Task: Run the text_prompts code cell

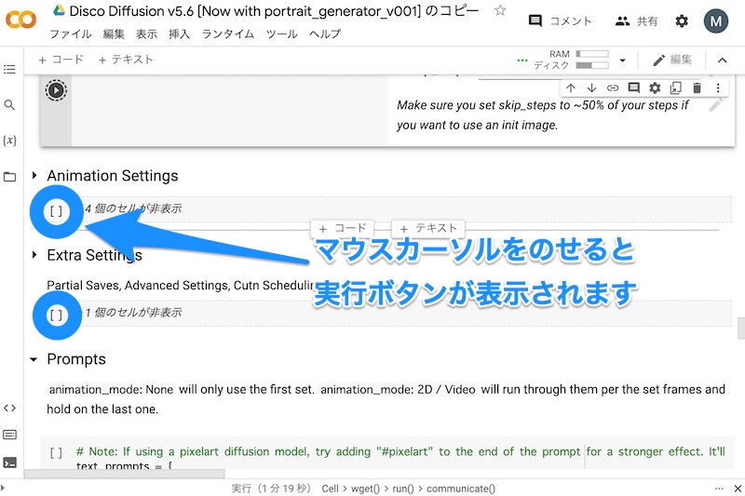Action: [x=56, y=453]
